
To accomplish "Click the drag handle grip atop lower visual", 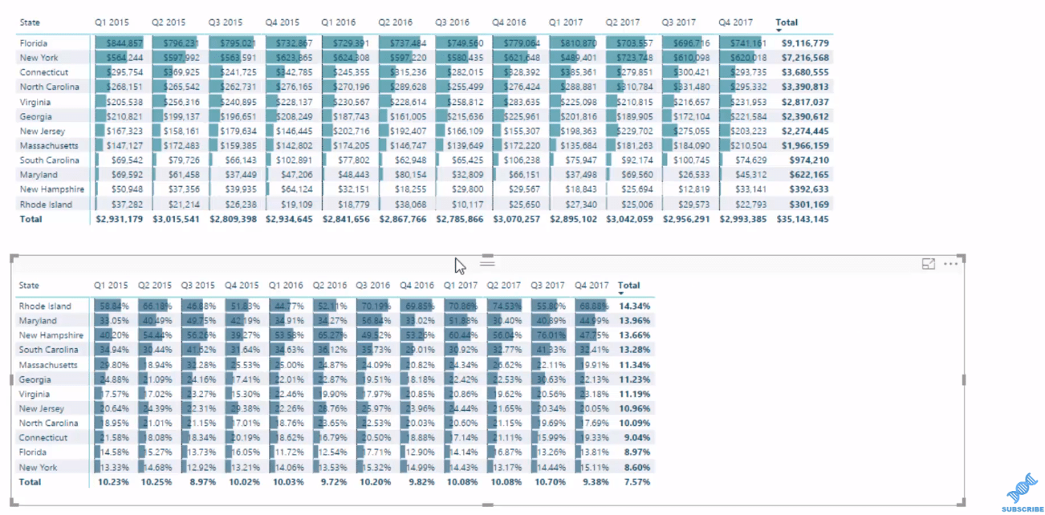I will [x=487, y=262].
